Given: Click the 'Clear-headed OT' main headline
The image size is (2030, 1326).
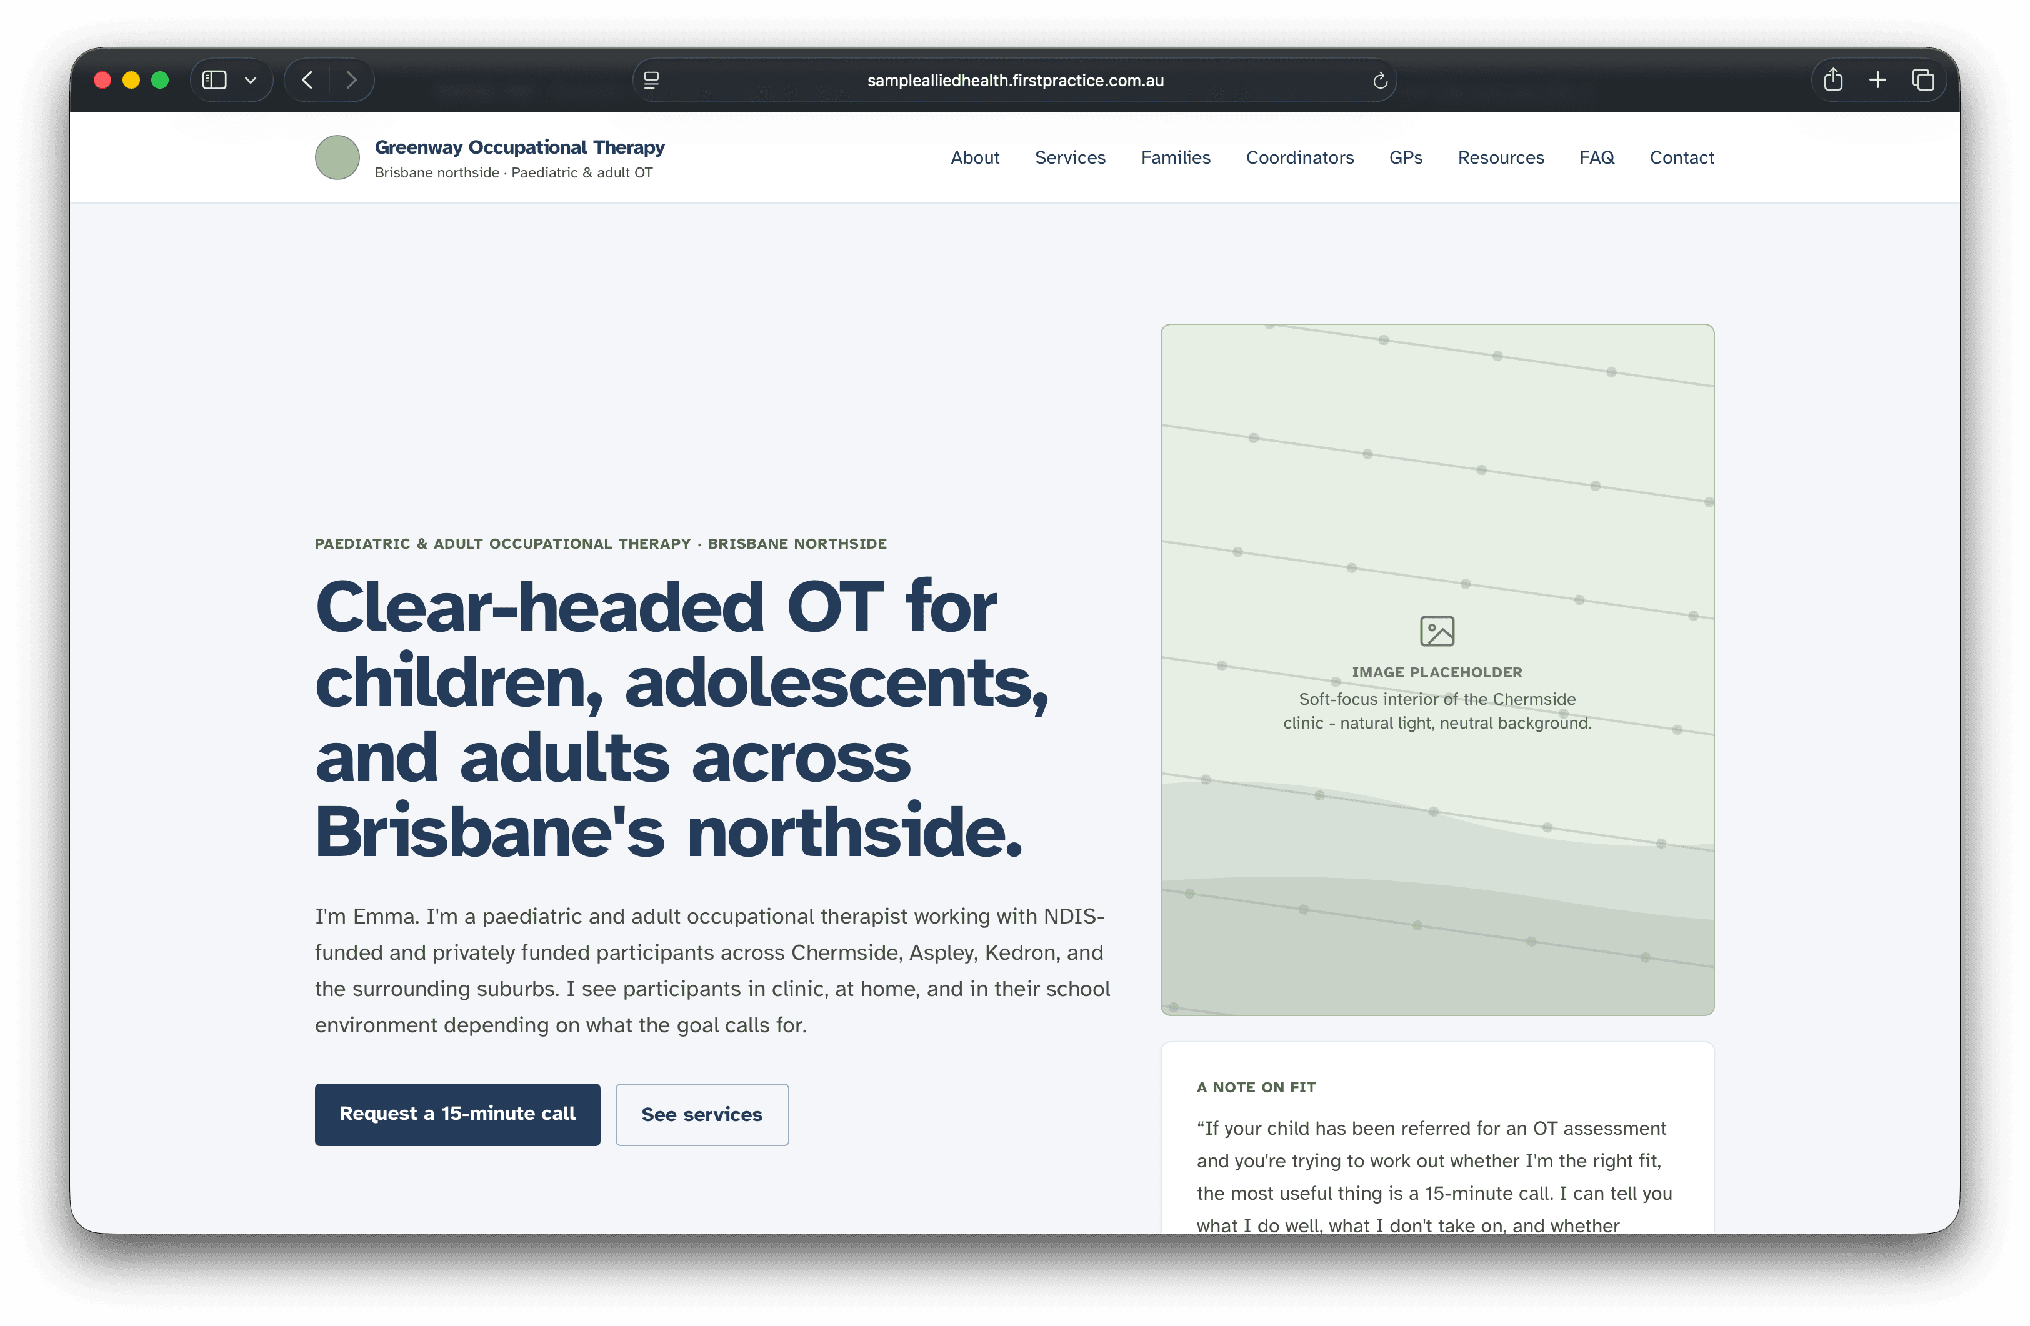Looking at the screenshot, I should (x=682, y=719).
